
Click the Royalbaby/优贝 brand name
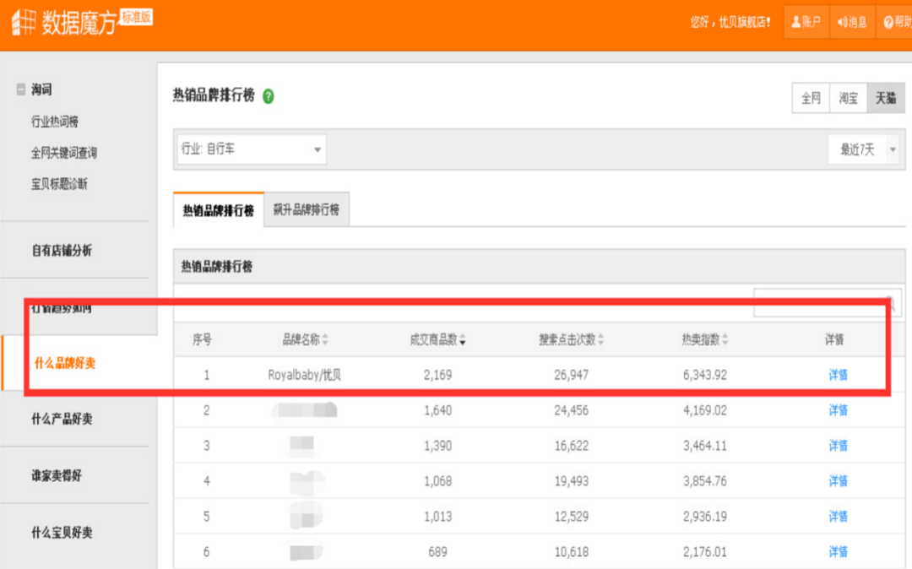304,375
